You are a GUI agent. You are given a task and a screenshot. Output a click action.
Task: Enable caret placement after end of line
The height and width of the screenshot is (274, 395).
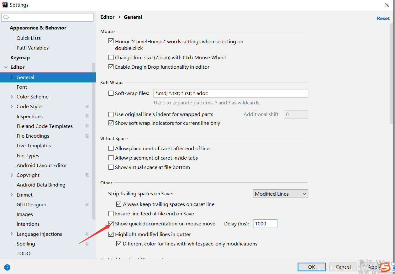(x=111, y=148)
